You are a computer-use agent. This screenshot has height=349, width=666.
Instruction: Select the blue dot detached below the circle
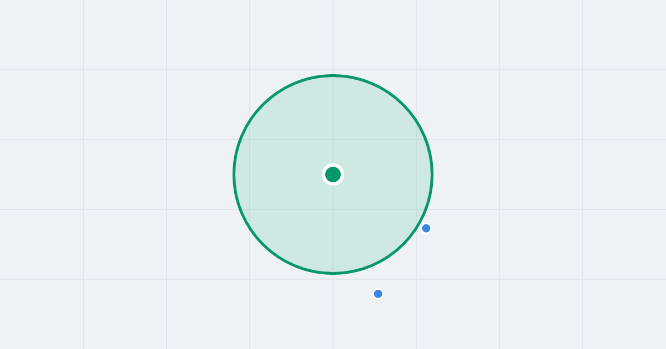tap(378, 294)
